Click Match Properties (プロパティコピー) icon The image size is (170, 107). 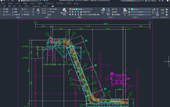[125, 12]
